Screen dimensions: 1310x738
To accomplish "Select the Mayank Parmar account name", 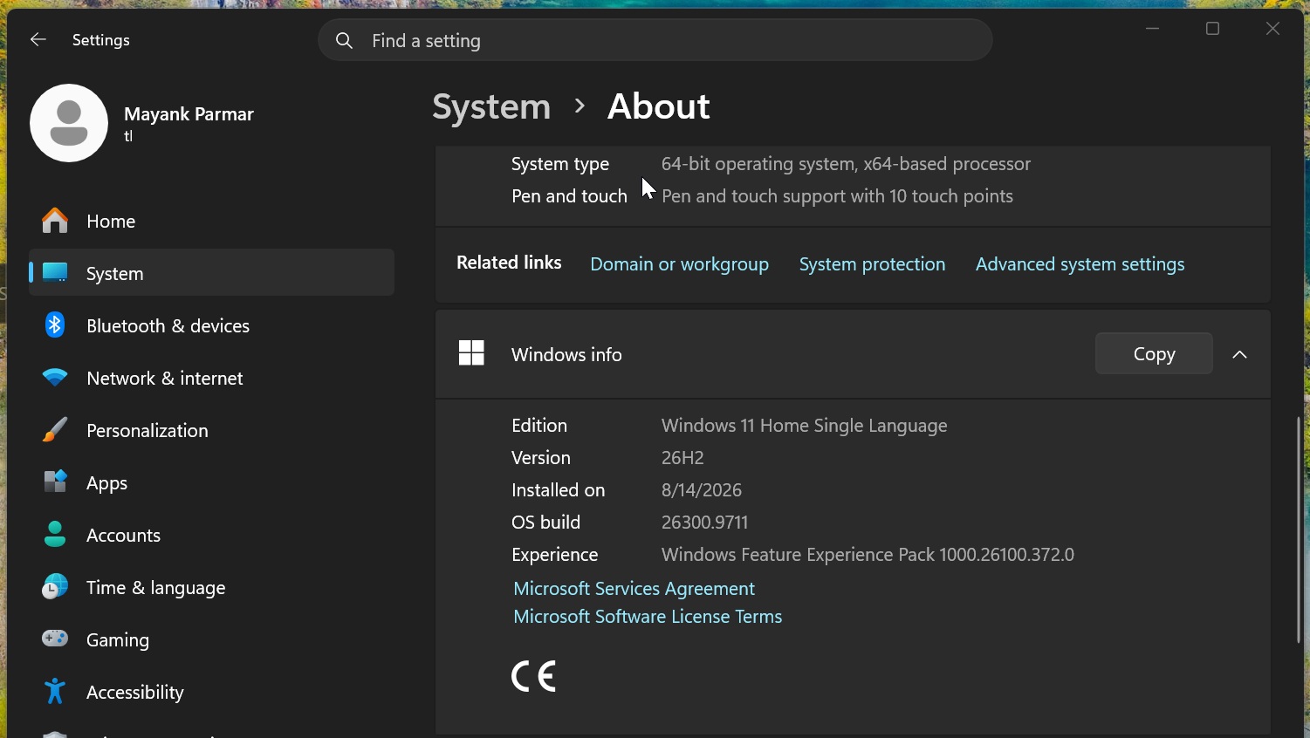I will pyautogui.click(x=189, y=114).
